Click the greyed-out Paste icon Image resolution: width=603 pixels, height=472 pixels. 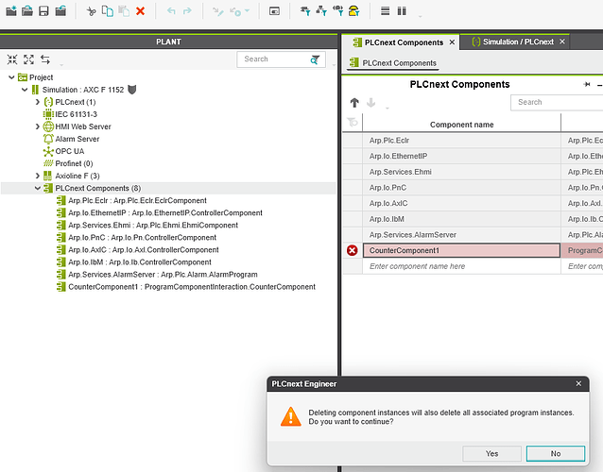(x=124, y=11)
